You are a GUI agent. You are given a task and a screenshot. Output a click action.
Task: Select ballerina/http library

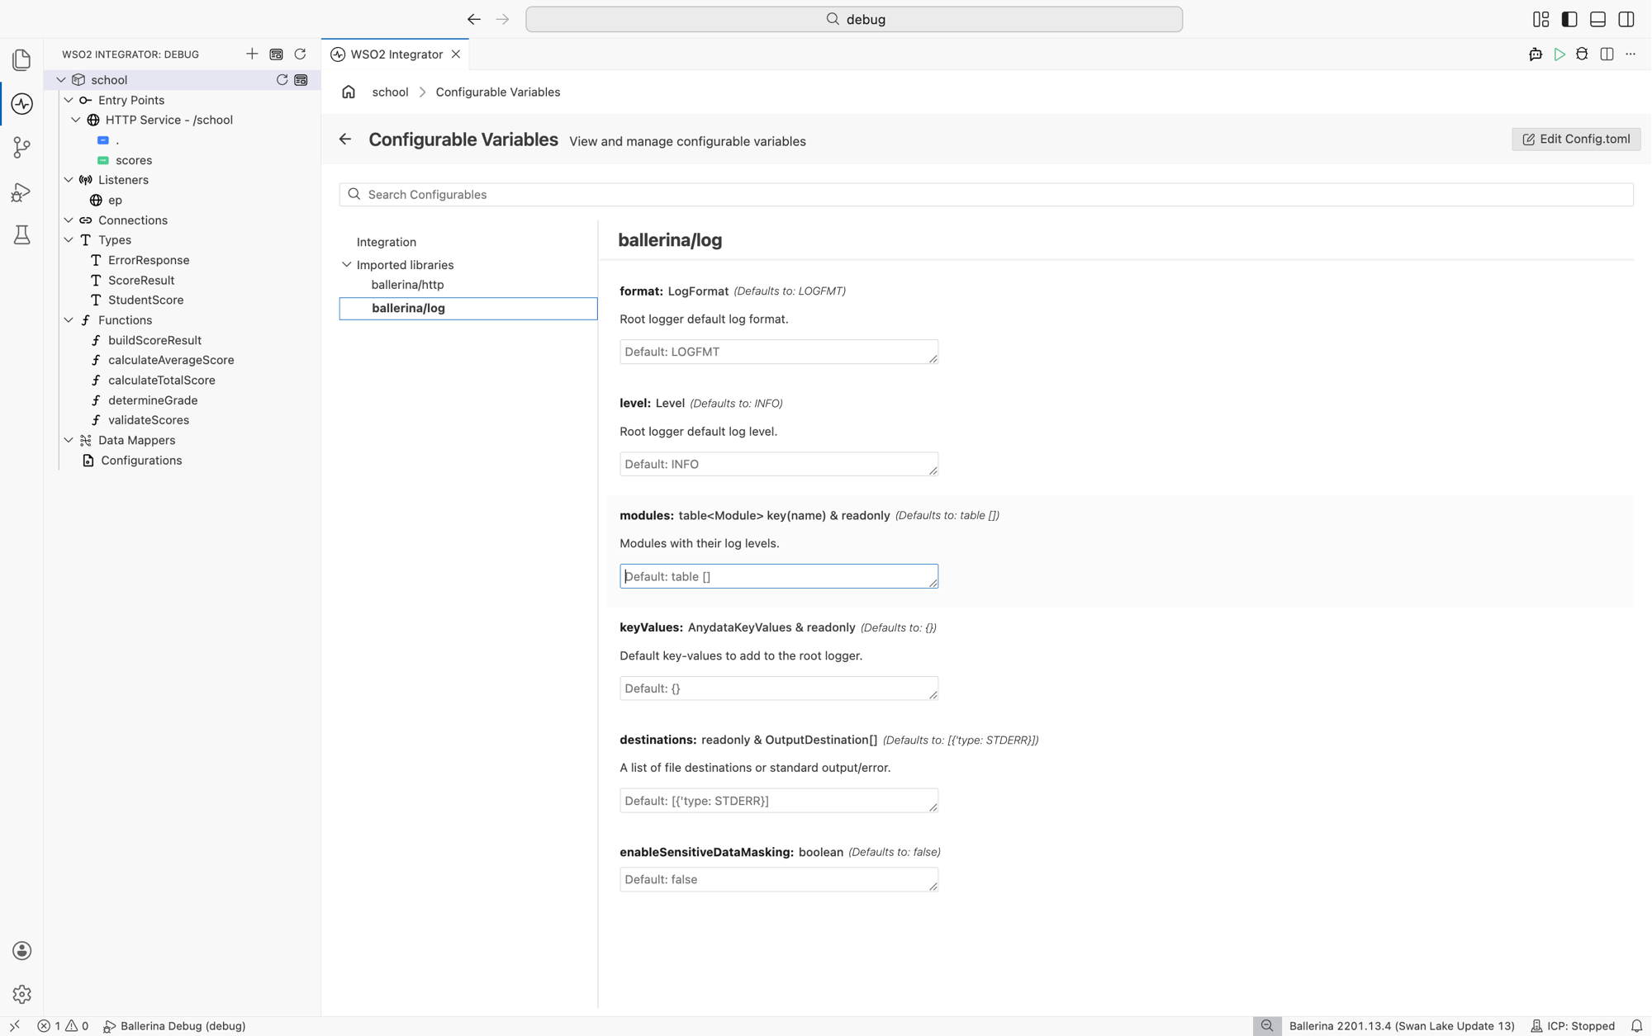pos(407,285)
